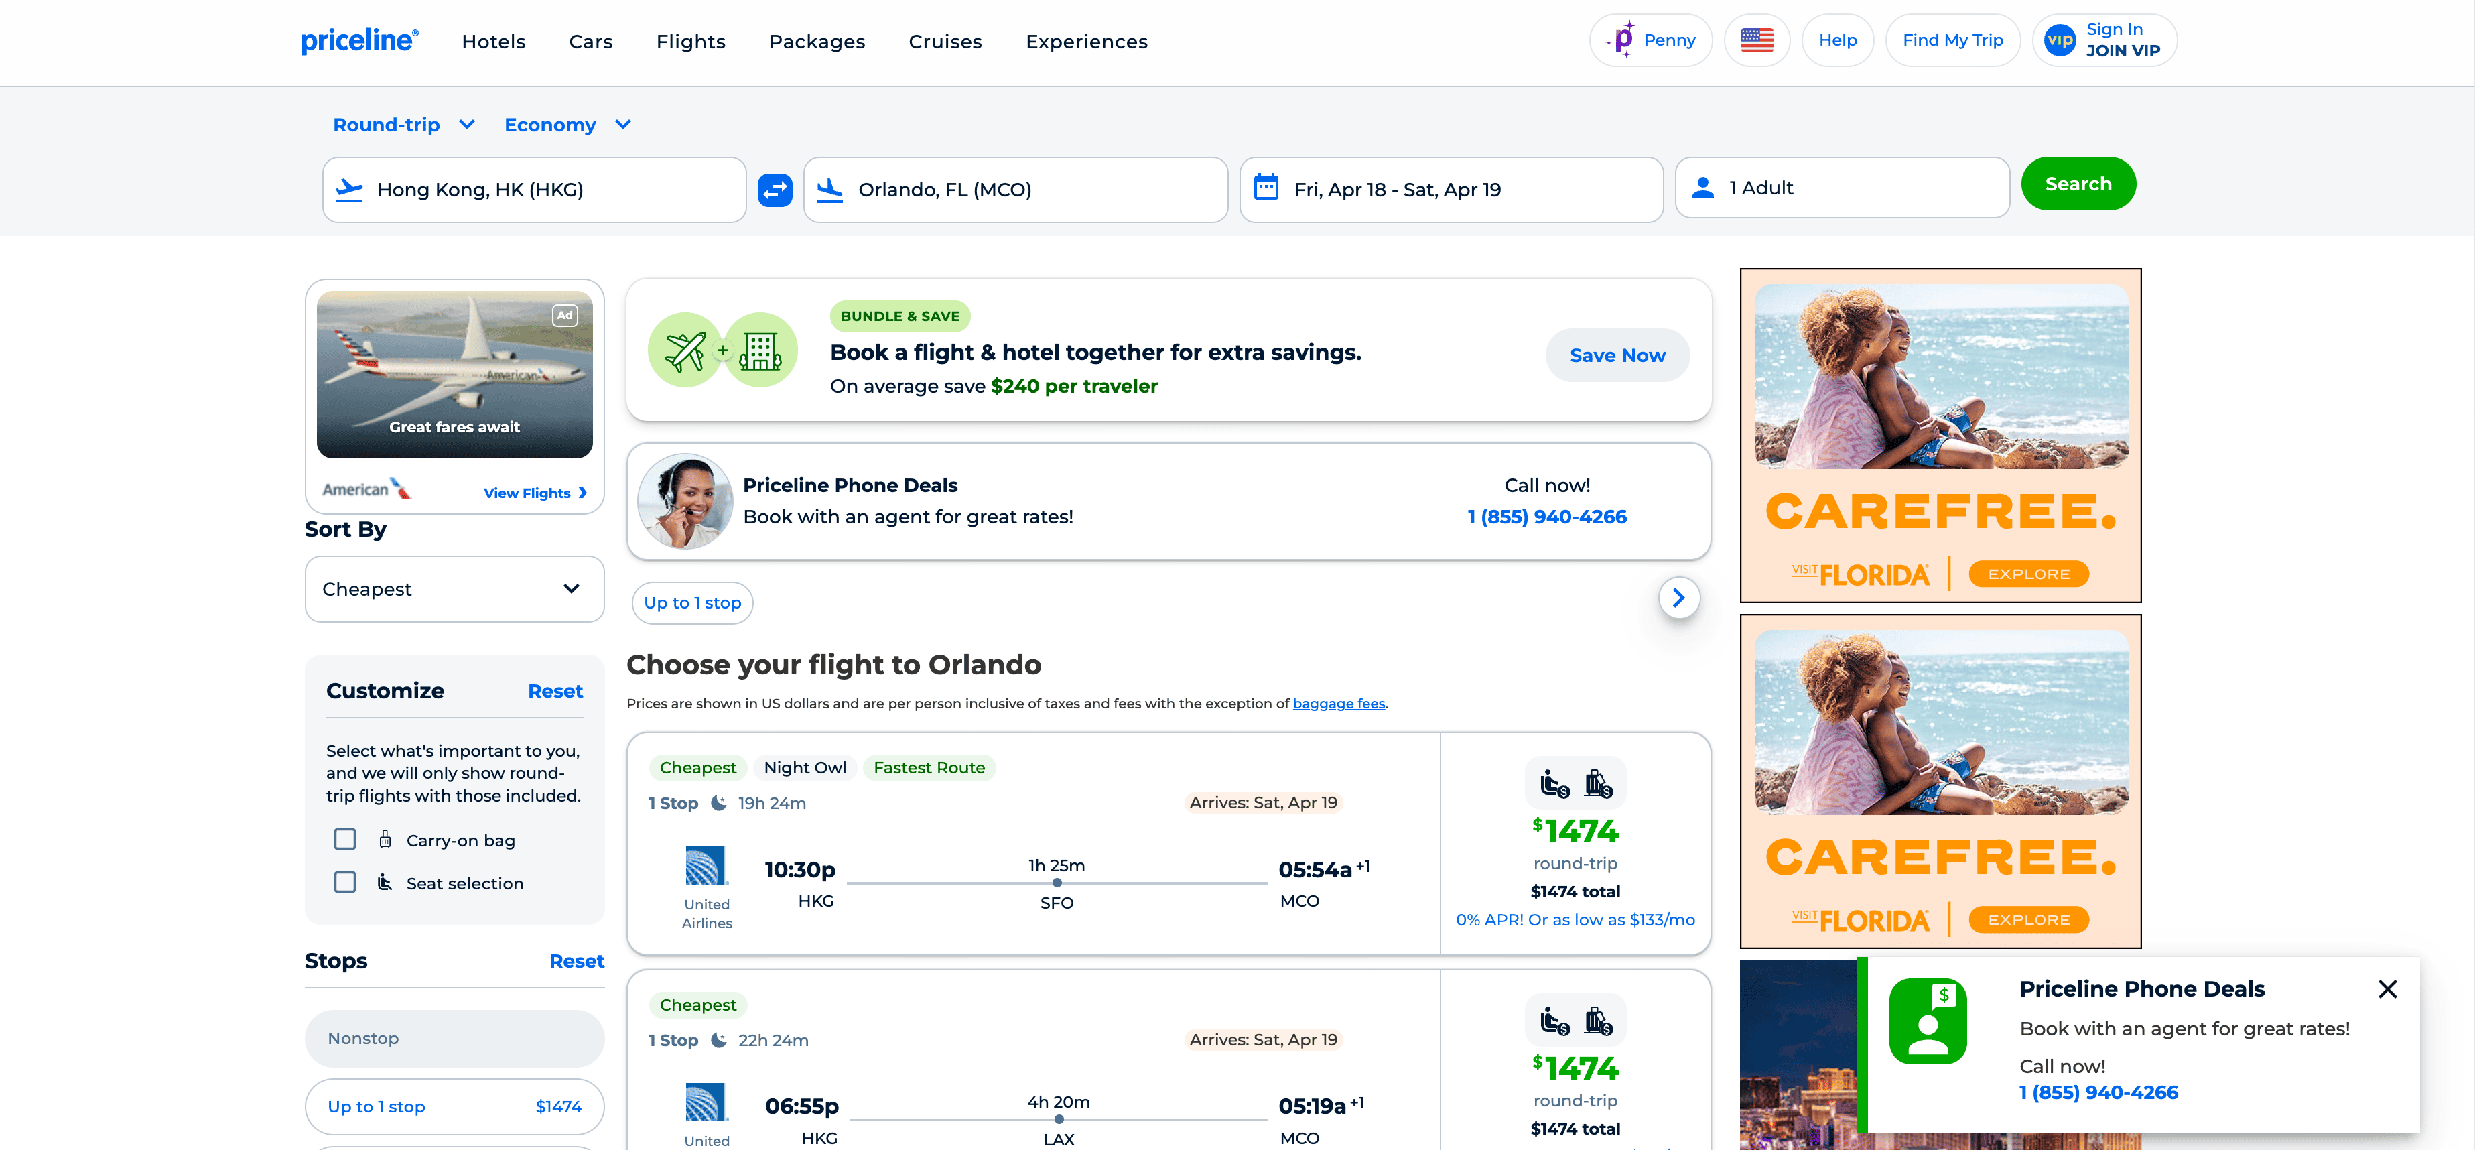This screenshot has width=2475, height=1150.
Task: Click United Airlines logo on 10:30p flight
Action: pyautogui.click(x=706, y=866)
